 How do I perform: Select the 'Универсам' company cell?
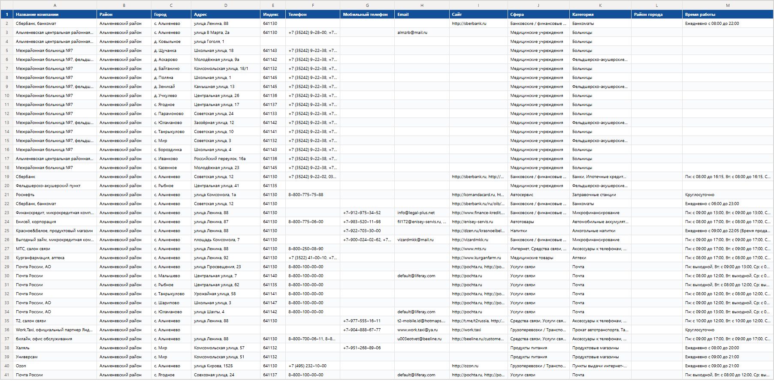(55, 357)
